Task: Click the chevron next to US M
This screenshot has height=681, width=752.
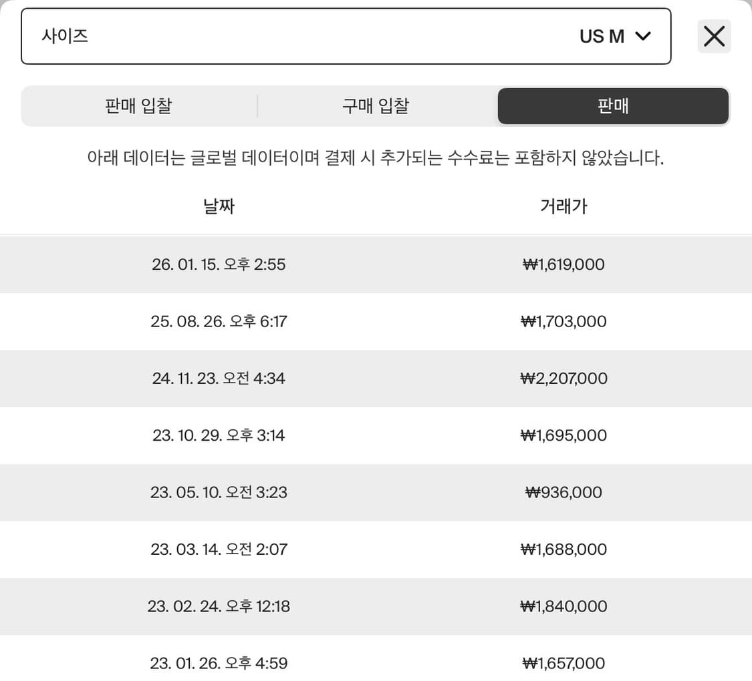Action: pos(643,36)
